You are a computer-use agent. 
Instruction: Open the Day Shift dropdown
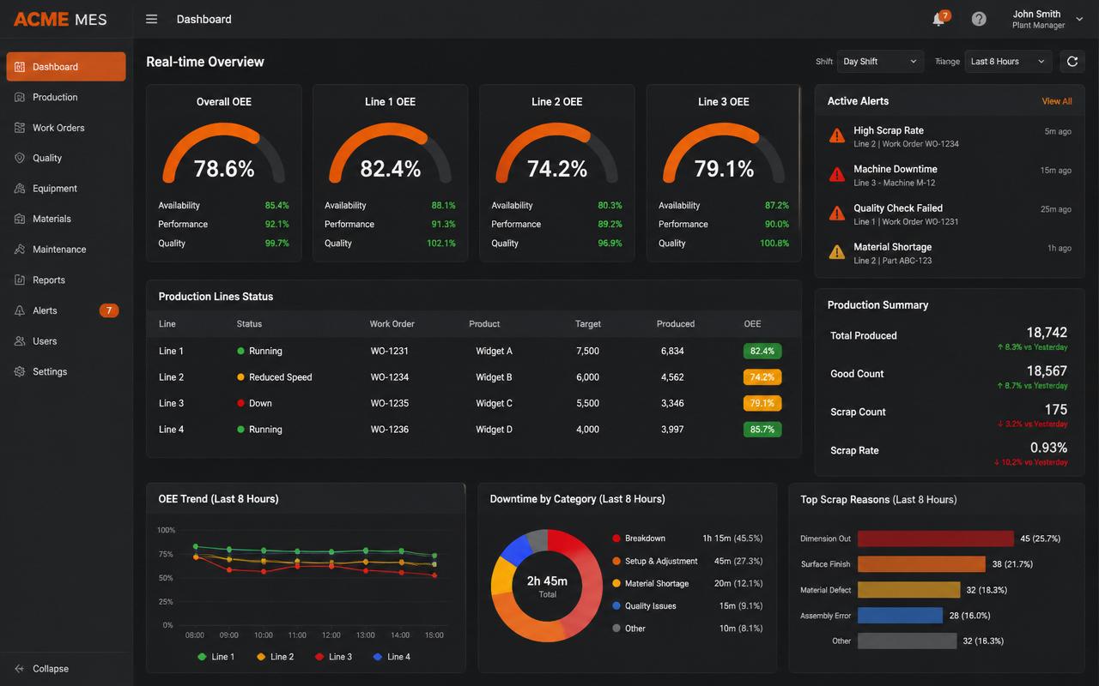[880, 61]
